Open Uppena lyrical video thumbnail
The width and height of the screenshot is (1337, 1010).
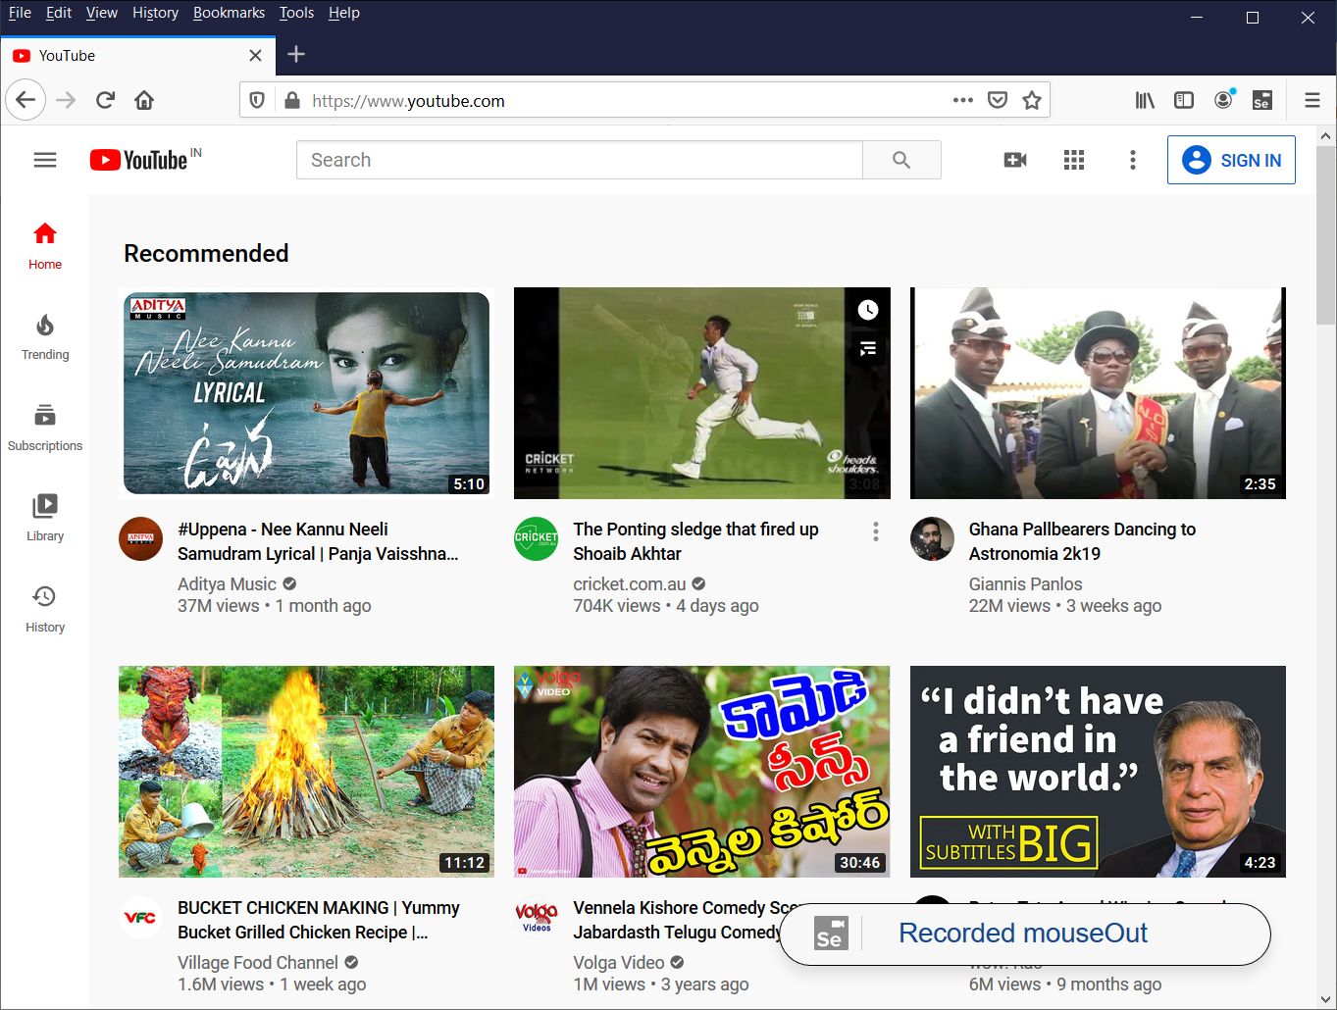[x=306, y=393]
